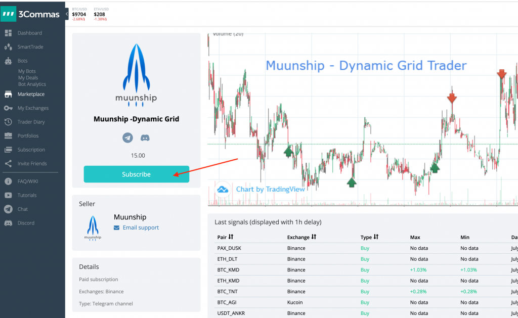518x318 pixels.
Task: Click the large Muunship rocket logo
Action: (136, 75)
